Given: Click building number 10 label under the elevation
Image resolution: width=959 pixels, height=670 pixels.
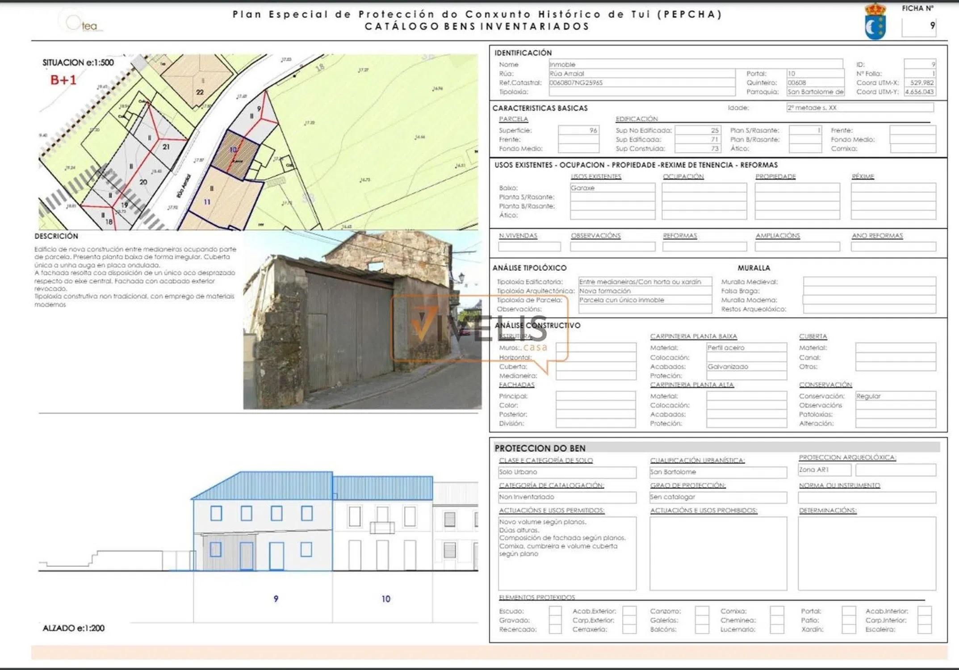Looking at the screenshot, I should (386, 599).
